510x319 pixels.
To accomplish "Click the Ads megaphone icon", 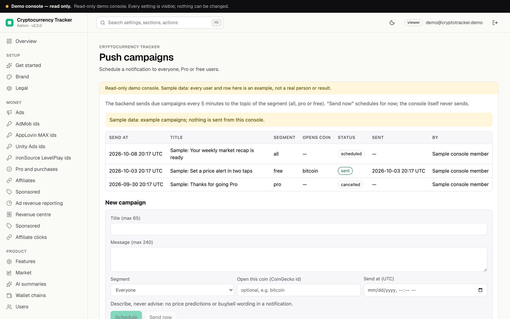I will coord(9,112).
